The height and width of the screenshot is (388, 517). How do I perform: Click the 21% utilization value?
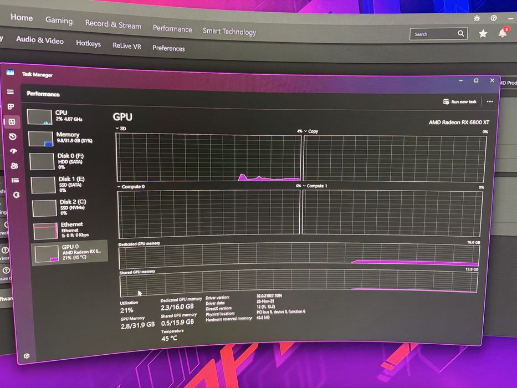[127, 310]
